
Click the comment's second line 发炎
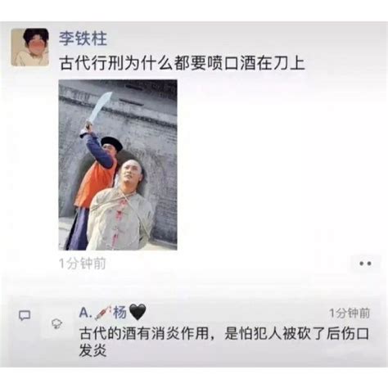click(x=92, y=350)
